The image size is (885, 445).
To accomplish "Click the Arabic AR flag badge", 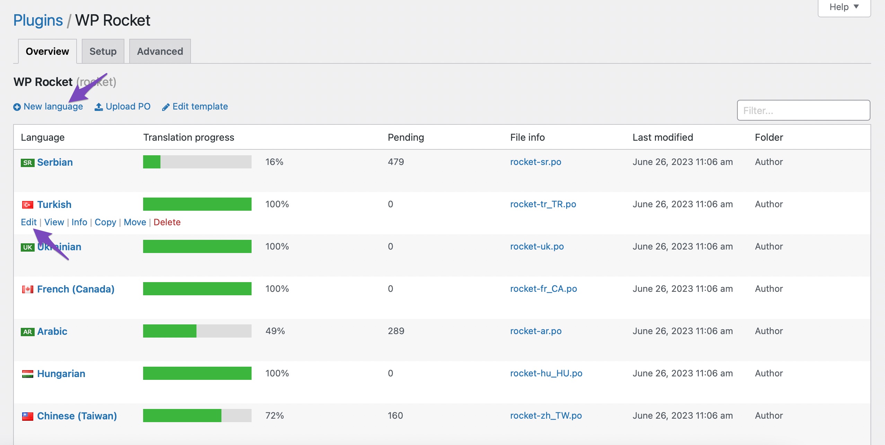I will click(x=27, y=332).
